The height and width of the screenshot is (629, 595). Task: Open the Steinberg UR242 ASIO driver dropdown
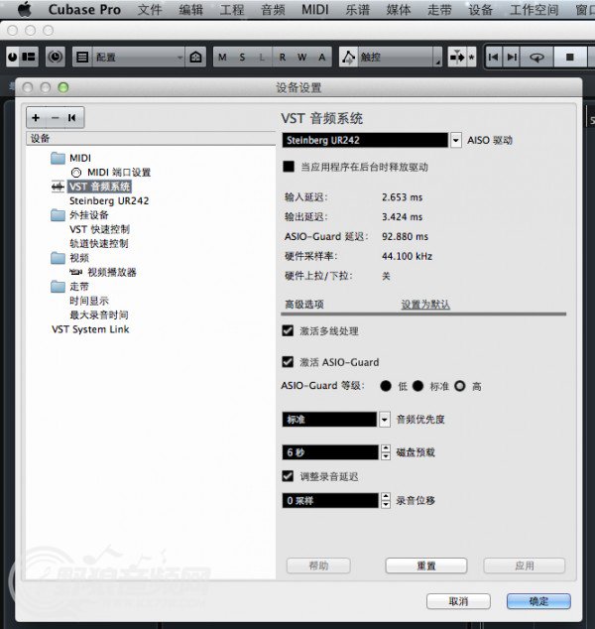point(456,141)
